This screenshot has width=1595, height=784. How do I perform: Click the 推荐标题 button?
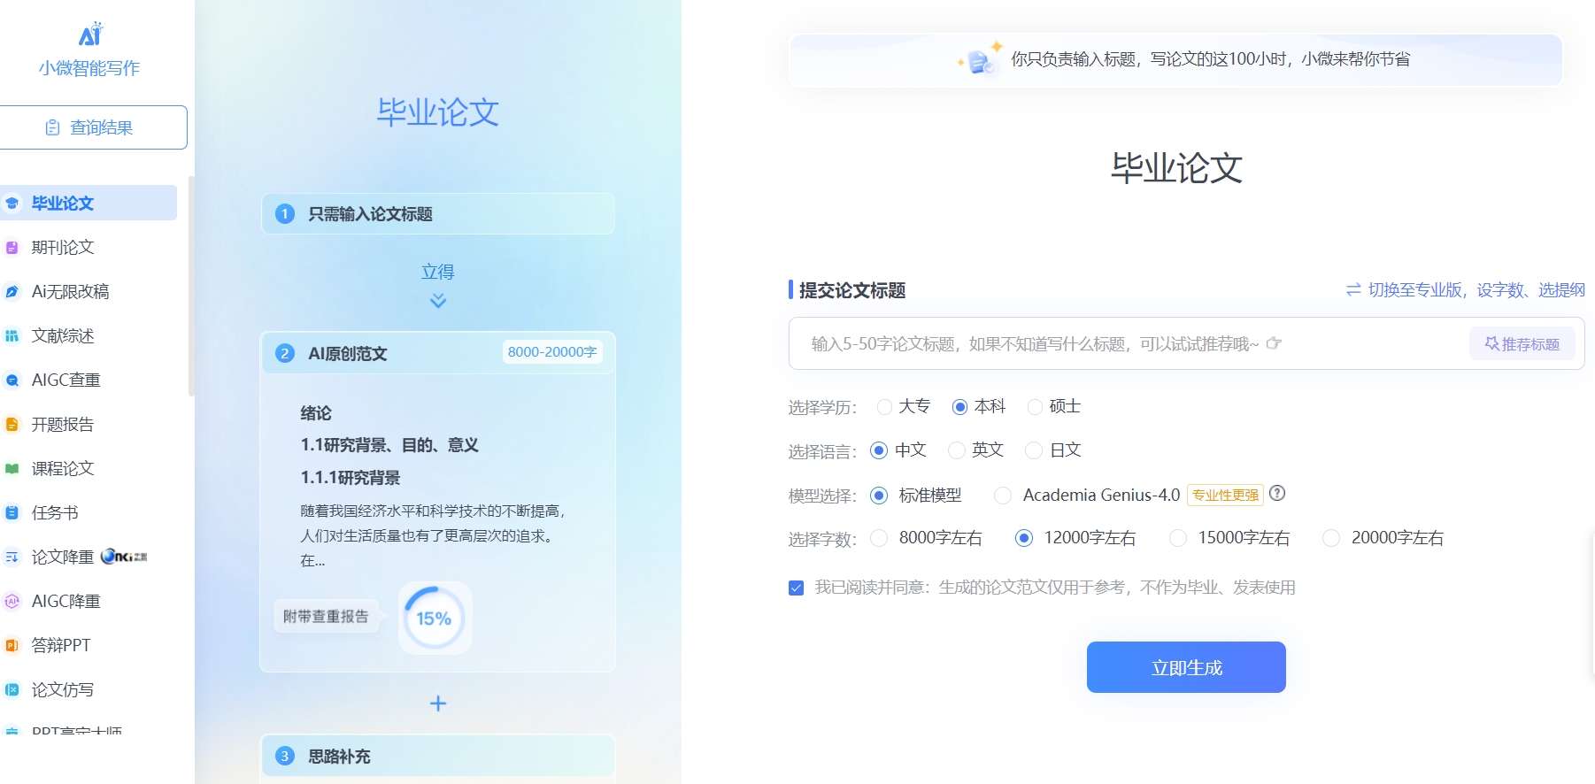tap(1522, 343)
